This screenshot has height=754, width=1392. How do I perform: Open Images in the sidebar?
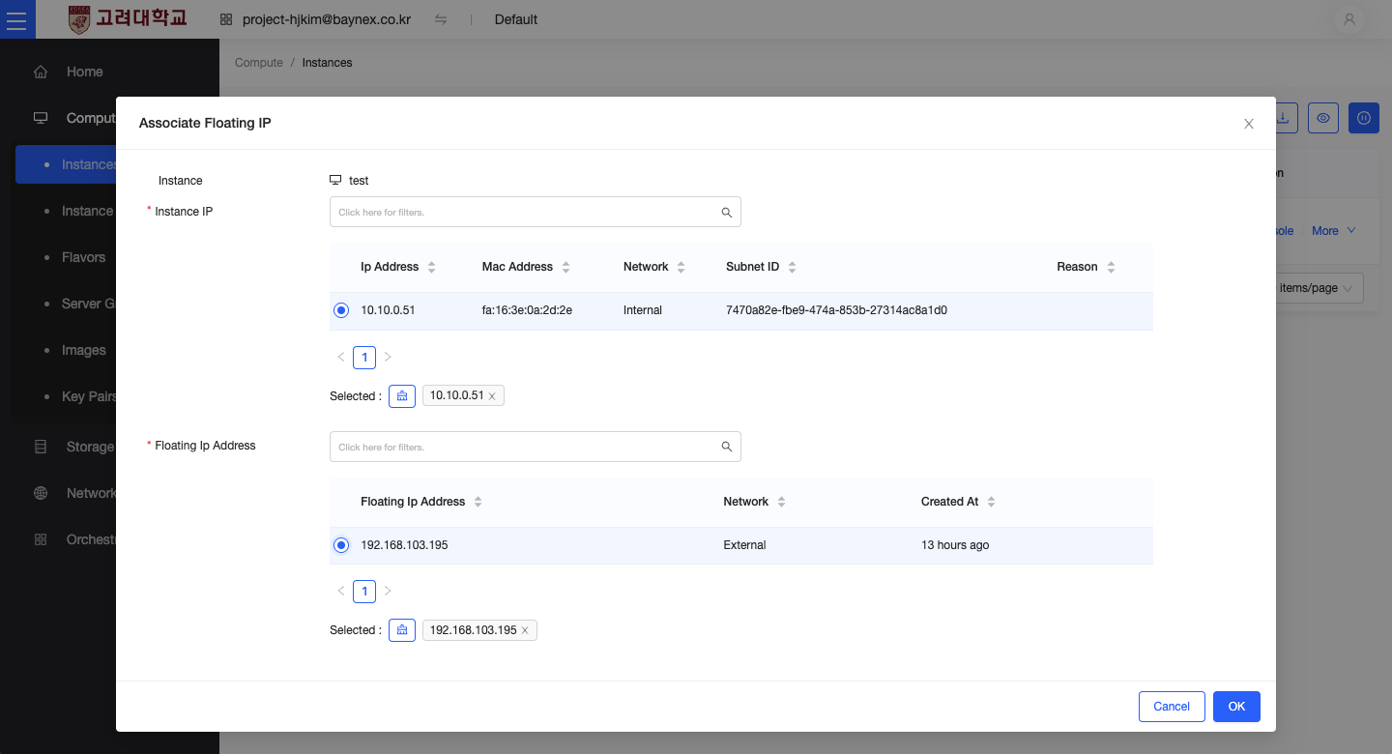(84, 350)
